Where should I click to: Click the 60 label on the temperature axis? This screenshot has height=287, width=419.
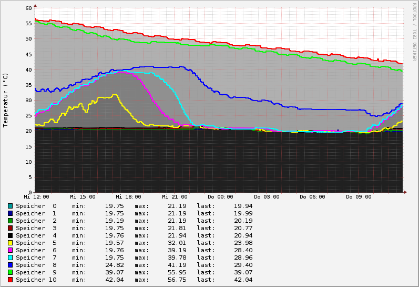point(29,8)
